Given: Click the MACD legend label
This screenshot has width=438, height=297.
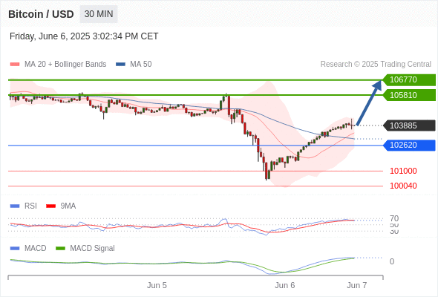Looking at the screenshot, I should (35, 249).
